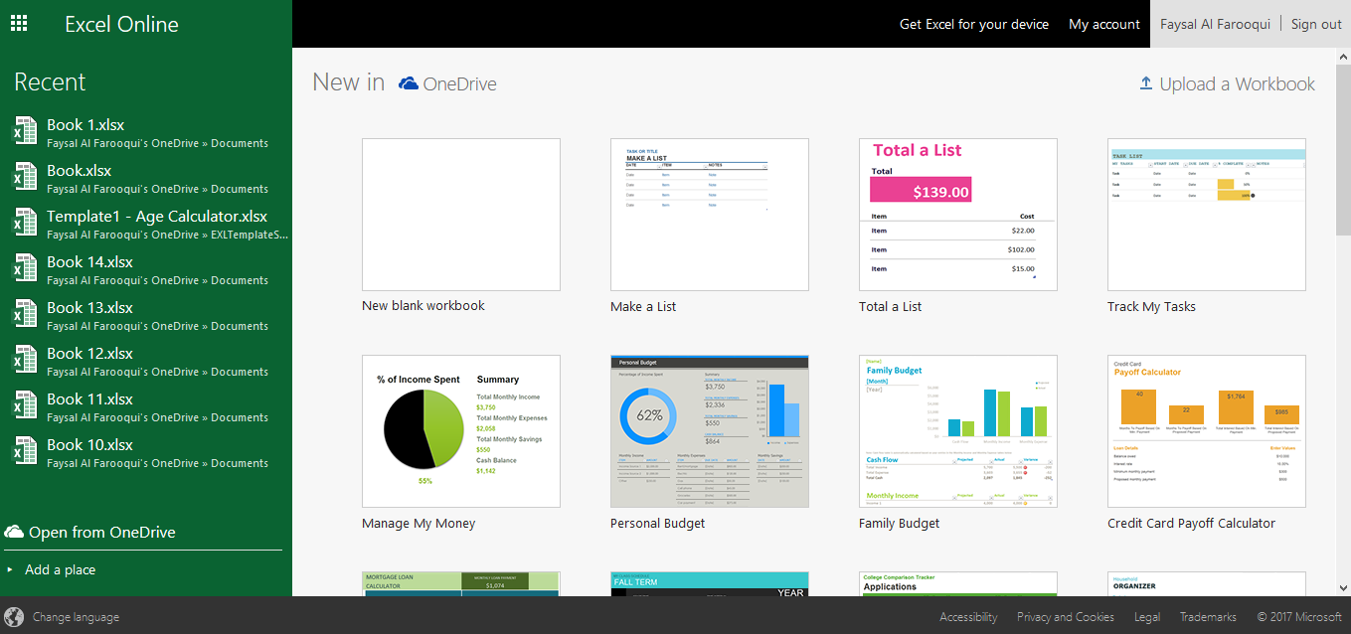Open the Credit Card Payoff Calculator template
Screen dimensions: 1351x634
click(x=1206, y=430)
